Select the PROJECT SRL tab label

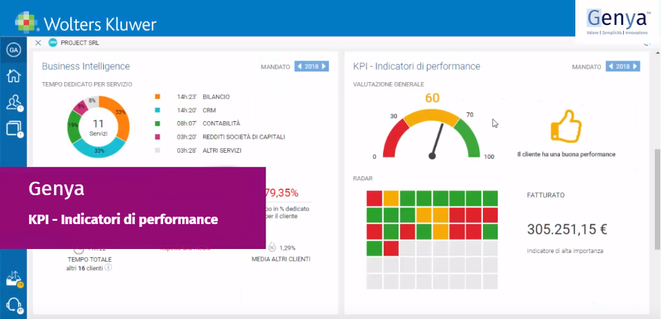(x=80, y=43)
